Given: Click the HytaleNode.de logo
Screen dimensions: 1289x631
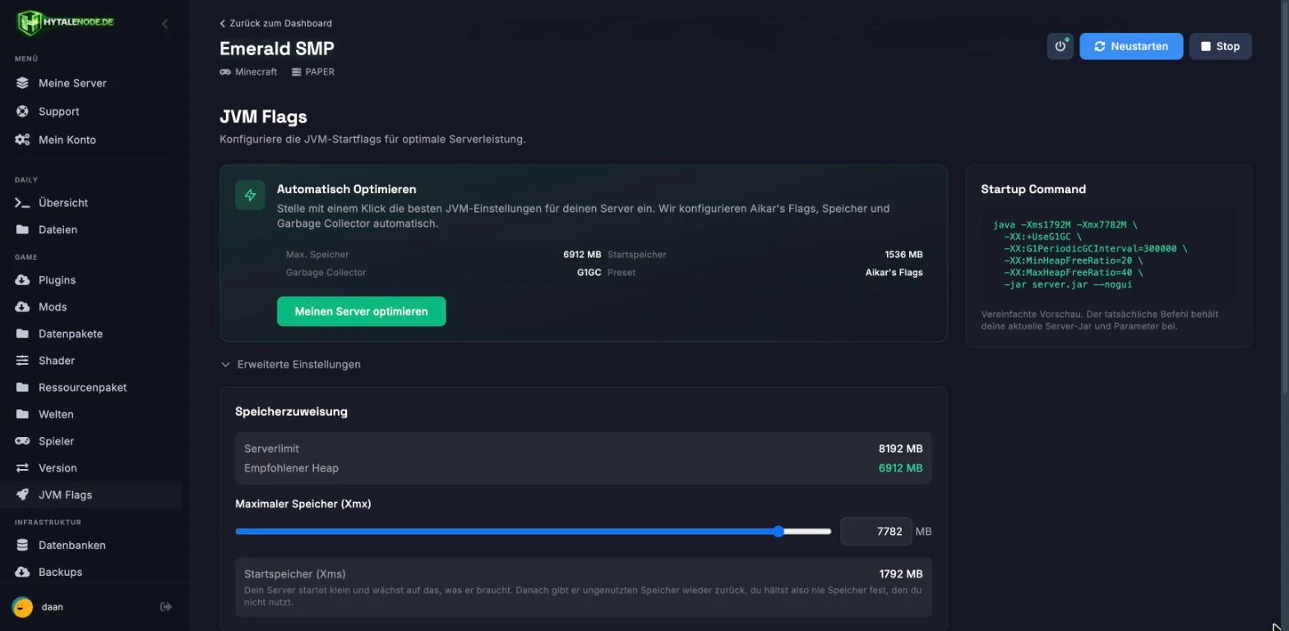Looking at the screenshot, I should [x=65, y=22].
